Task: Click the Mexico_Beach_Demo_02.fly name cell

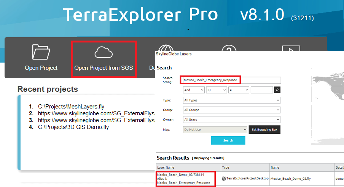Action: click(x=302, y=179)
